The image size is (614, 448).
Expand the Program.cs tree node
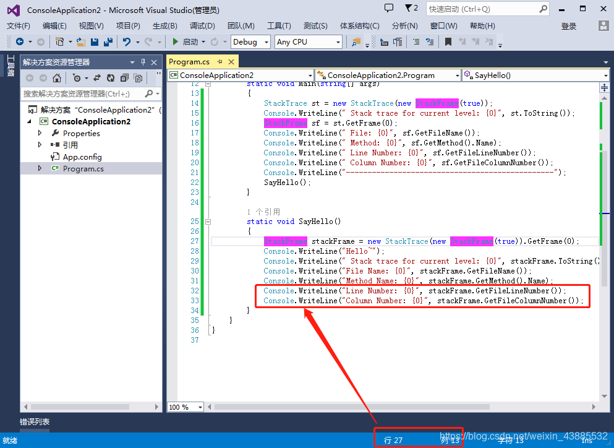(x=40, y=168)
